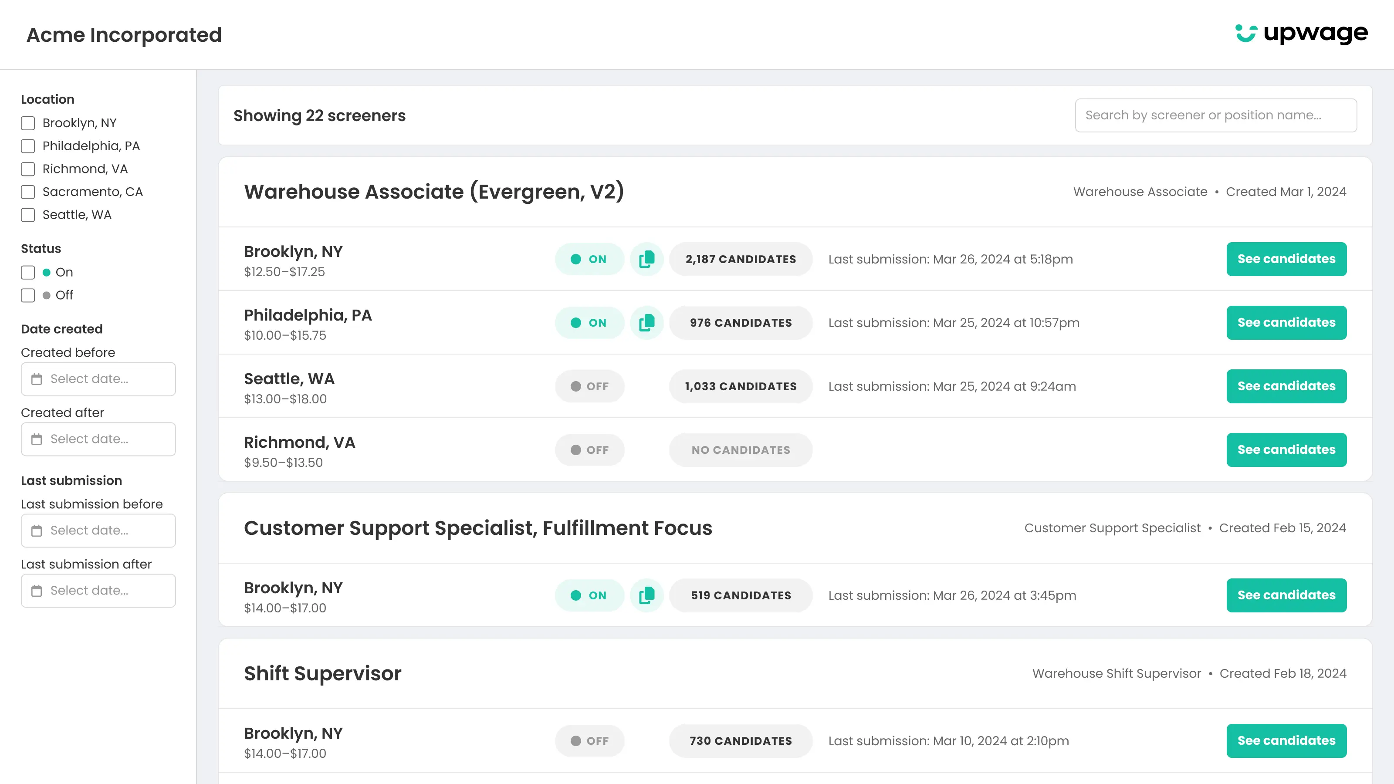Click calendar icon in Created after field
The height and width of the screenshot is (784, 1394).
36,439
